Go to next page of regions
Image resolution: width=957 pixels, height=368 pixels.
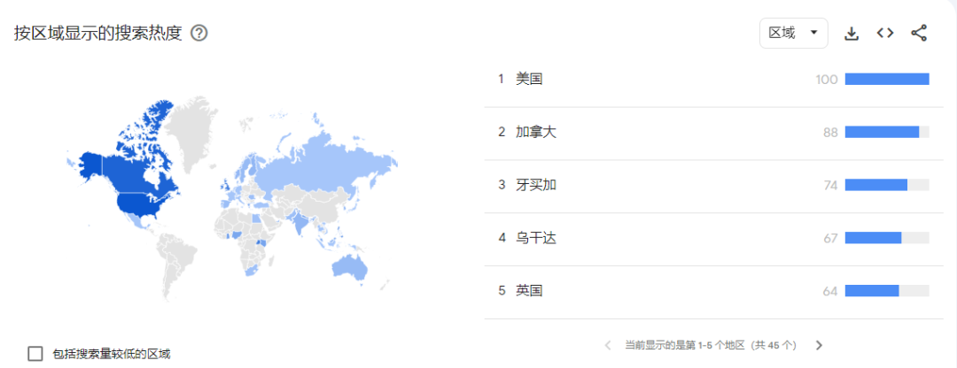tap(819, 345)
